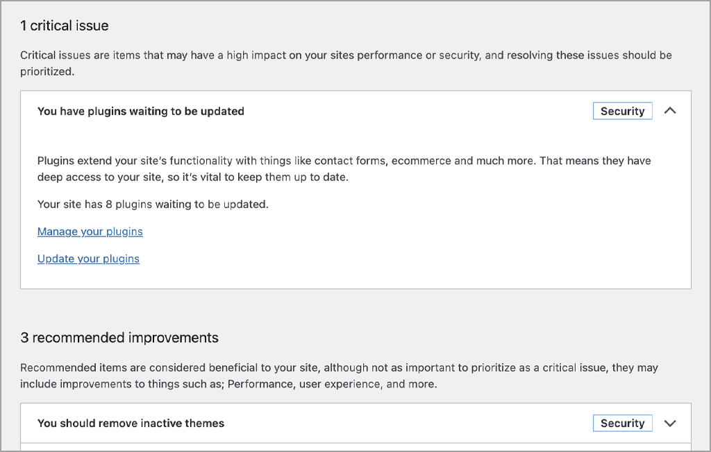The image size is (711, 452).
Task: Click the word 'prioritized' in critical description
Action: tap(47, 71)
